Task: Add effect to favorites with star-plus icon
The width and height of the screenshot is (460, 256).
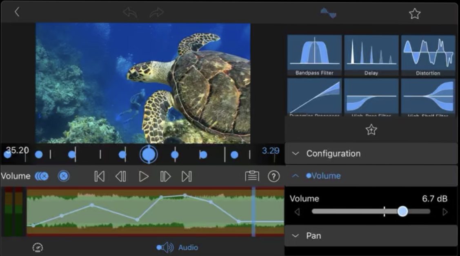Action: pyautogui.click(x=371, y=130)
